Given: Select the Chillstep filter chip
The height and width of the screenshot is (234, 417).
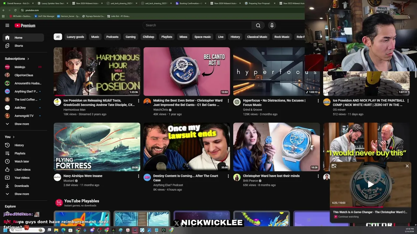Looking at the screenshot, I should point(148,37).
